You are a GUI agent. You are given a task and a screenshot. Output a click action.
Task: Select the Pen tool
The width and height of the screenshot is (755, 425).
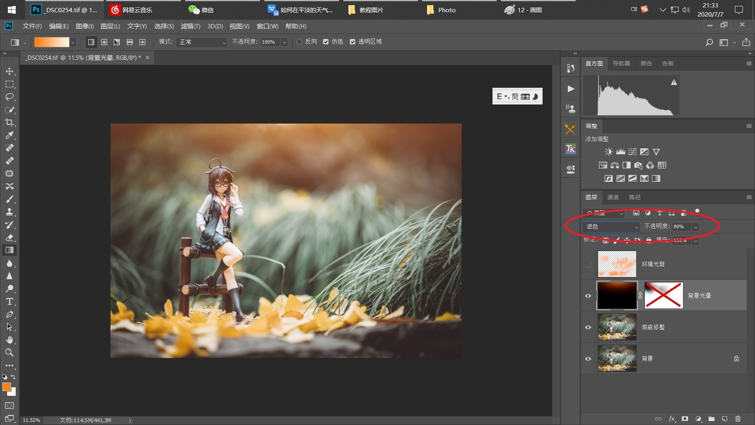(x=9, y=314)
